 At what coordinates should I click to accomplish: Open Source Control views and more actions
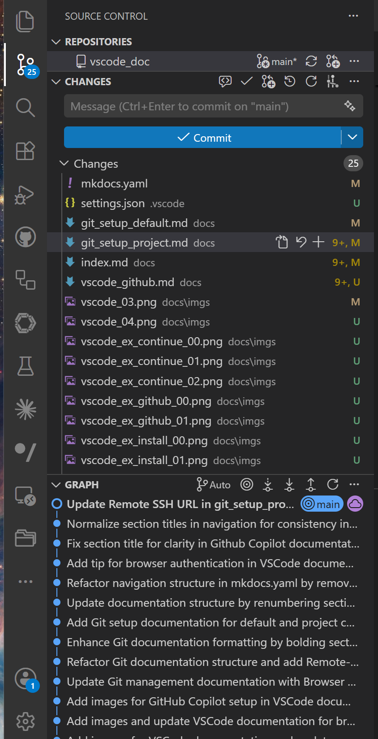point(353,16)
